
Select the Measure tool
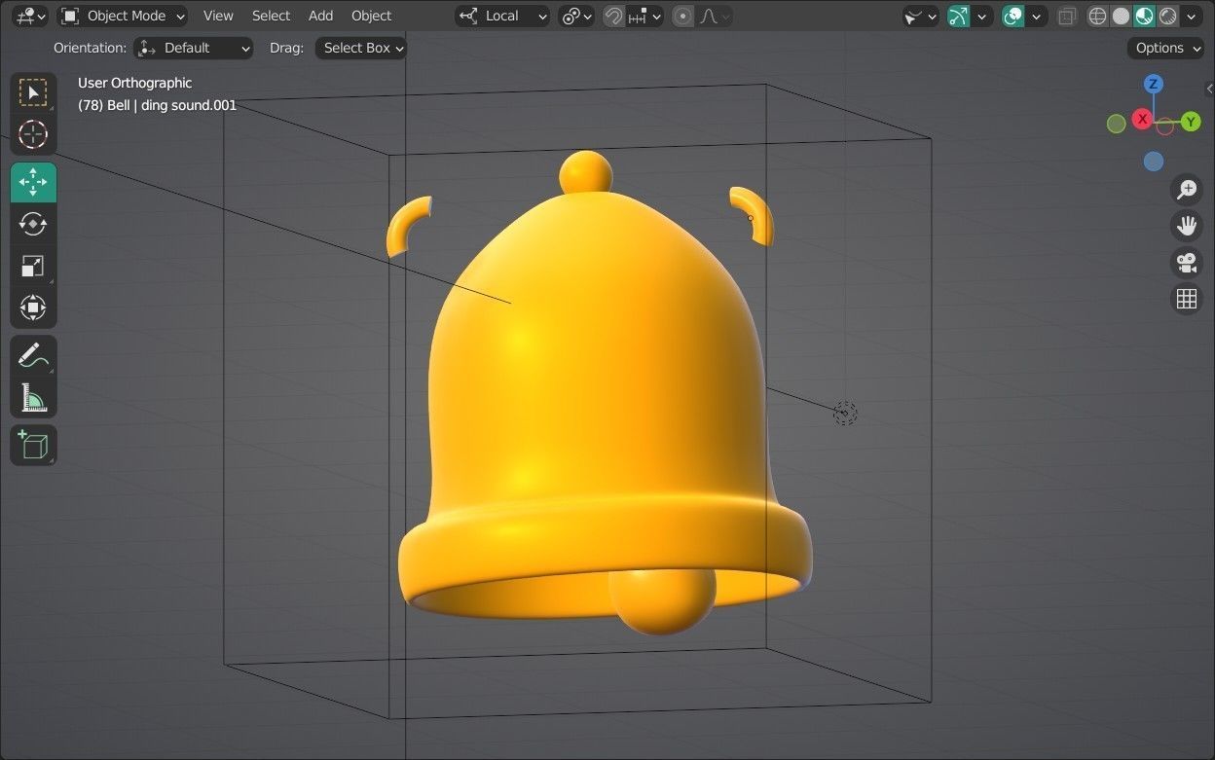(33, 397)
